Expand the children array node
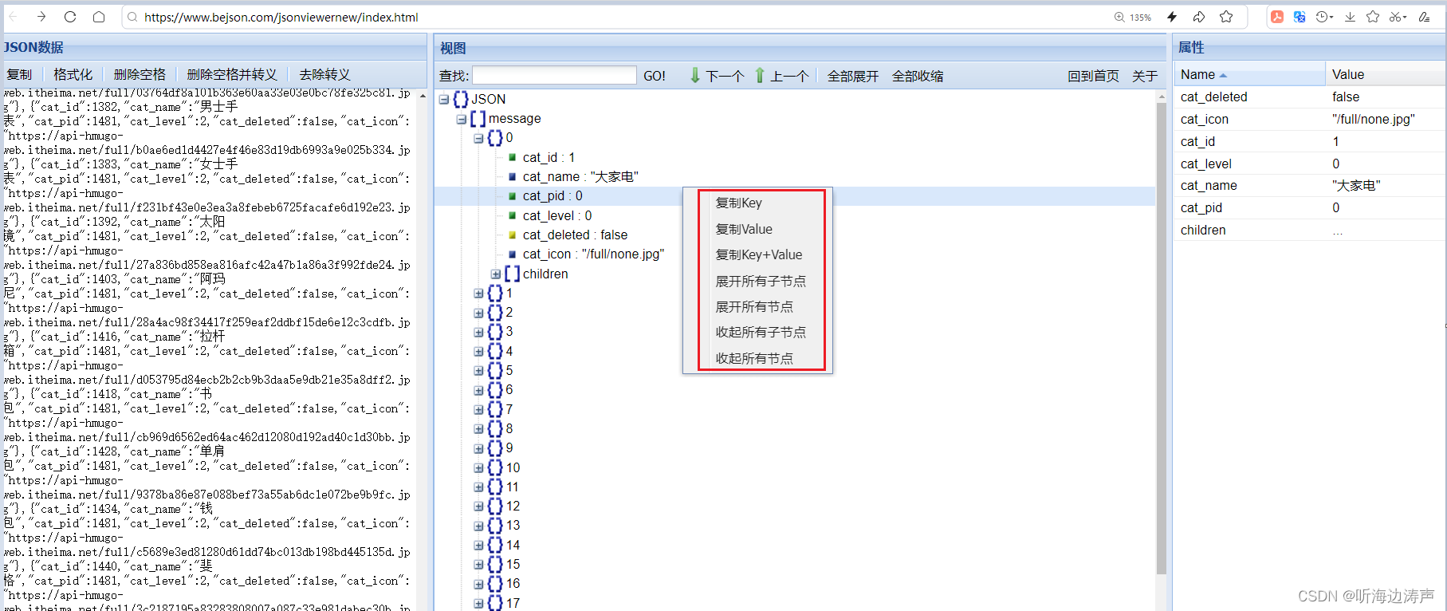Screen dimensions: 1447x611 496,274
